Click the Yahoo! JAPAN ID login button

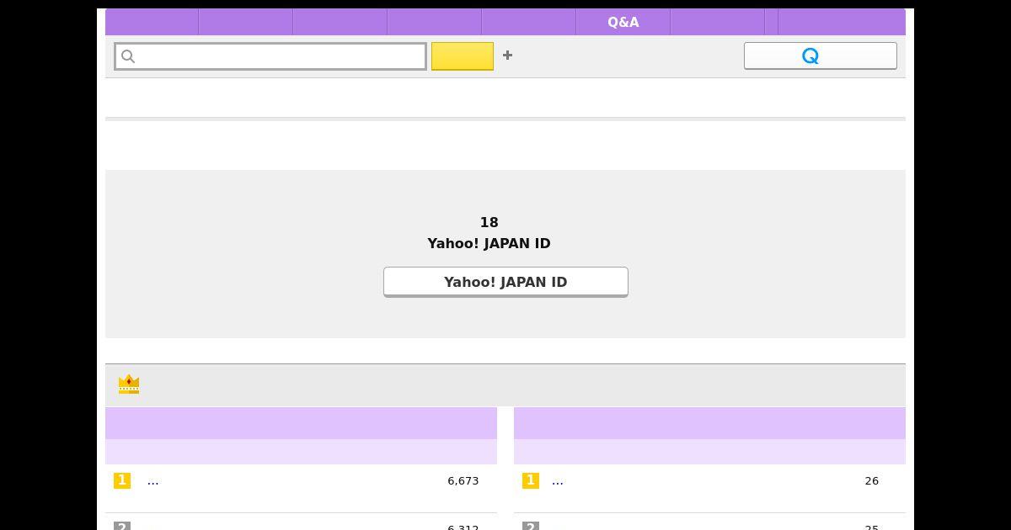pyautogui.click(x=505, y=282)
